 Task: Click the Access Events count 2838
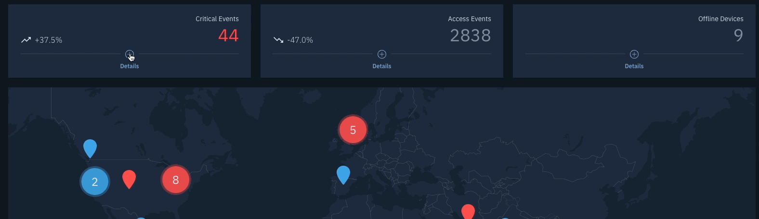pyautogui.click(x=471, y=36)
